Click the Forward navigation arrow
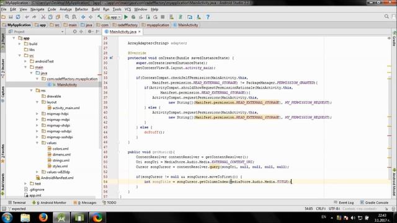The height and width of the screenshot is (223, 397). coord(91,17)
